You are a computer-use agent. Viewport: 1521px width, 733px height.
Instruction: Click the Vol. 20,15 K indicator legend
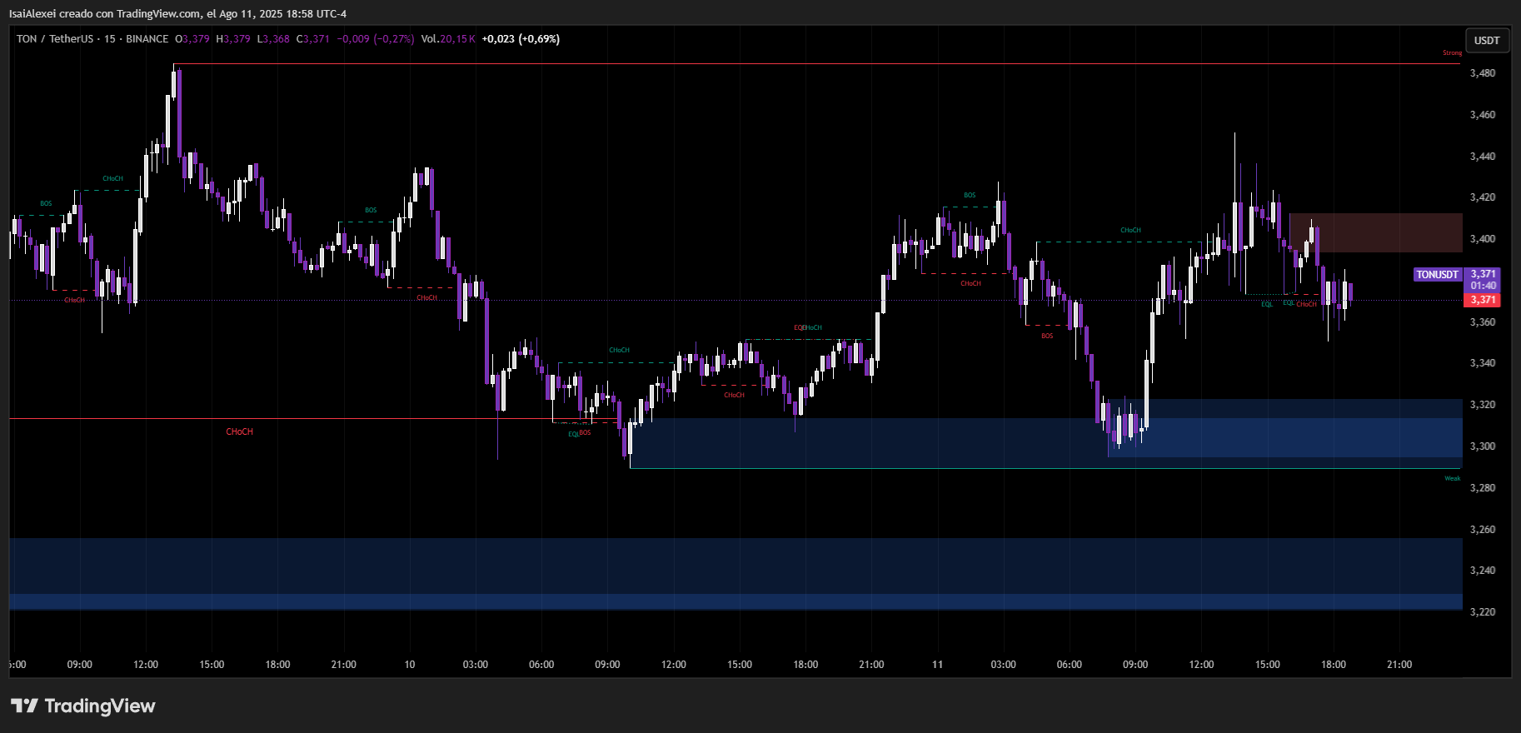pyautogui.click(x=447, y=39)
